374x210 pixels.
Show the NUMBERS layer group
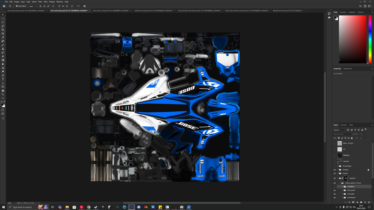click(x=334, y=187)
